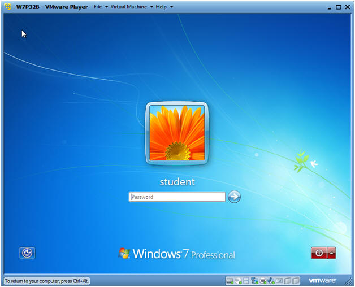This screenshot has width=355, height=287.
Task: Close the VMware Player window
Action: tap(348, 7)
